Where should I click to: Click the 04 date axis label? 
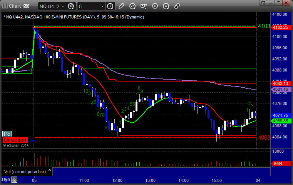pos(258,180)
